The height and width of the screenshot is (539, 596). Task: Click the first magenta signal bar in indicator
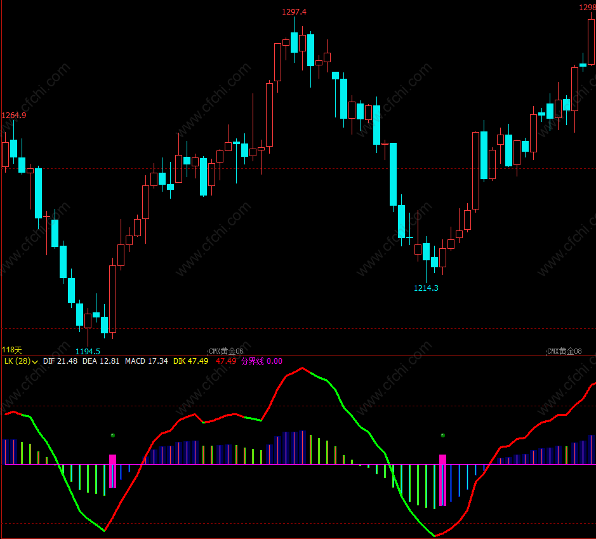[x=112, y=471]
